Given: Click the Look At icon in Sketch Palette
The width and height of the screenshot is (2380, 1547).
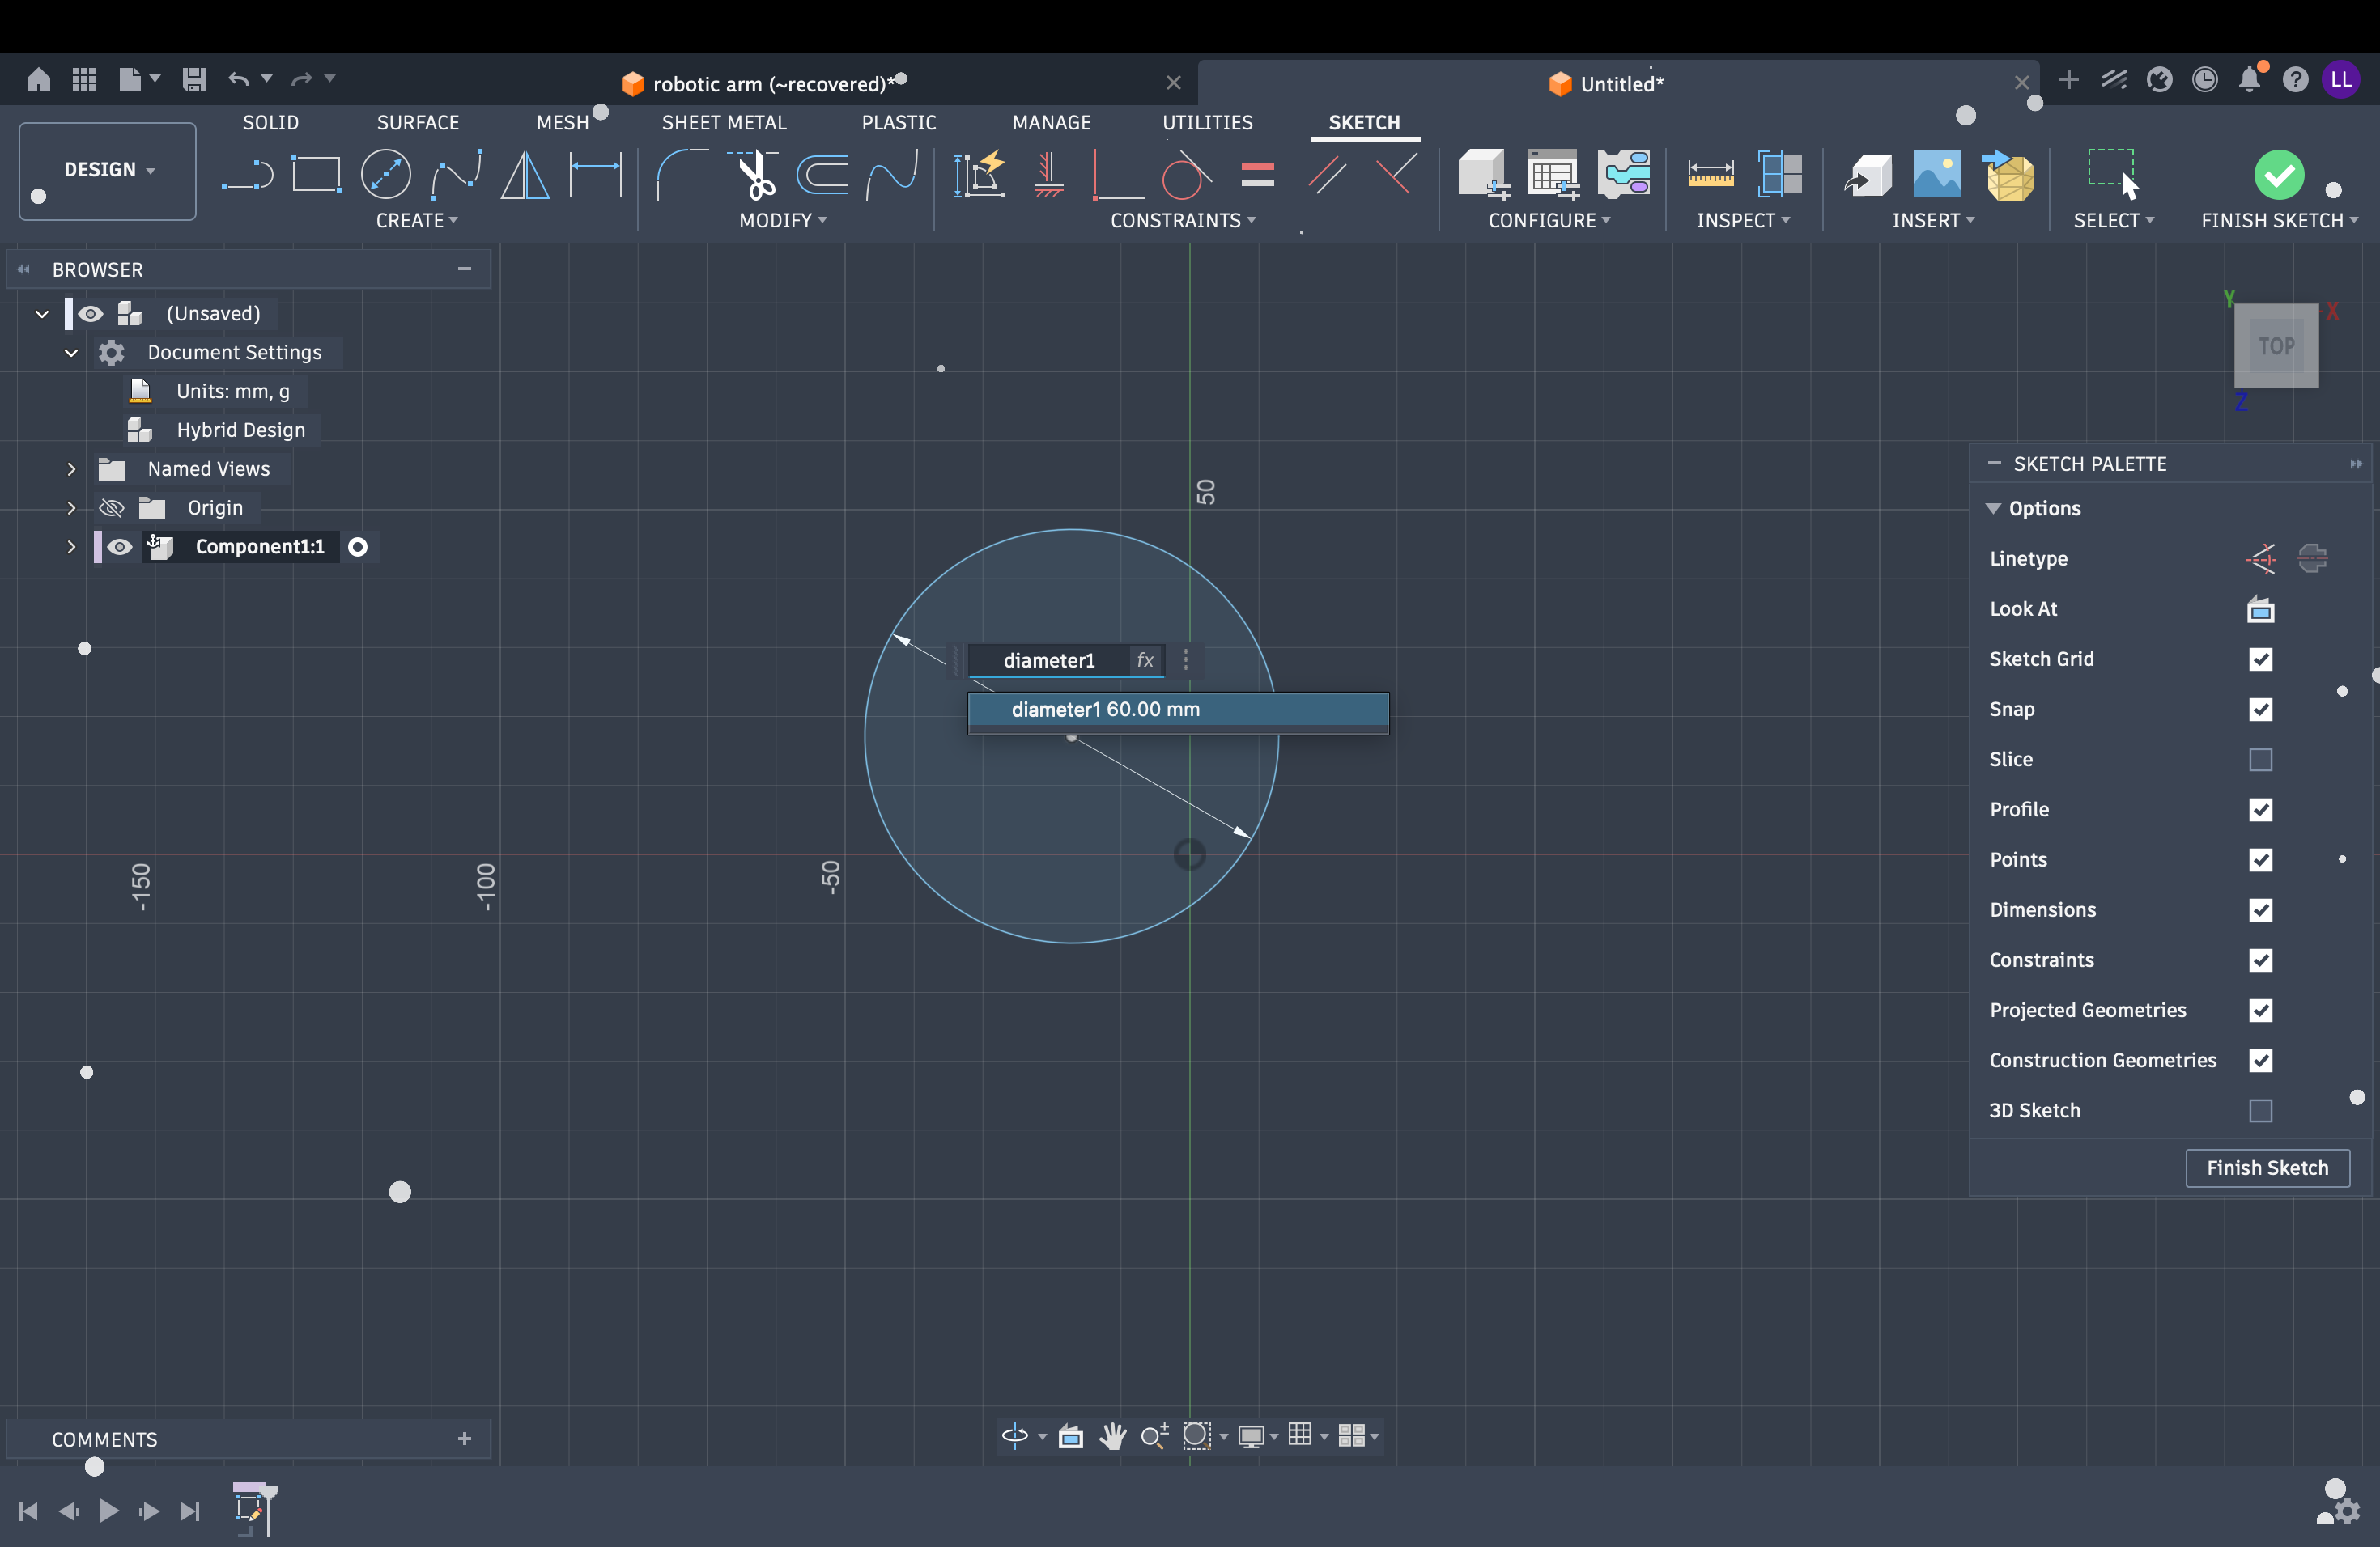Looking at the screenshot, I should tap(2260, 608).
